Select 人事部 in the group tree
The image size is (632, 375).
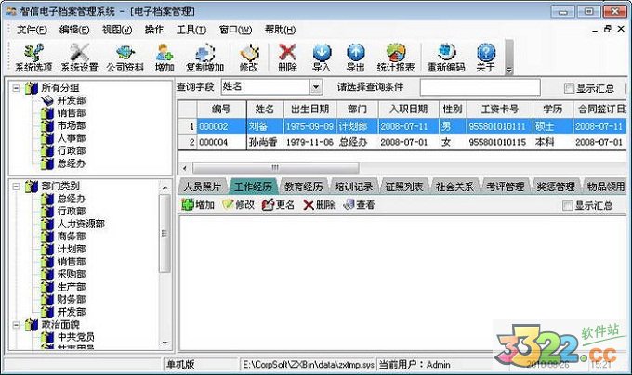click(71, 138)
